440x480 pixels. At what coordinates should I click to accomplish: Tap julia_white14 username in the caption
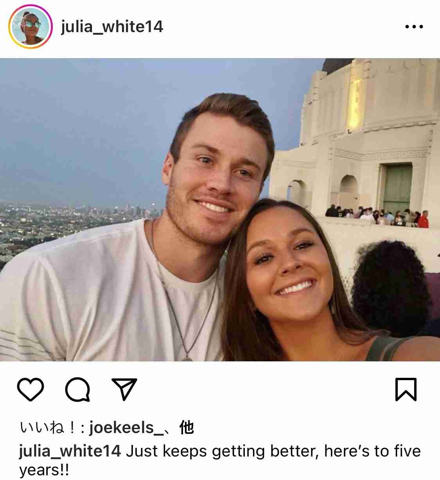pyautogui.click(x=70, y=451)
